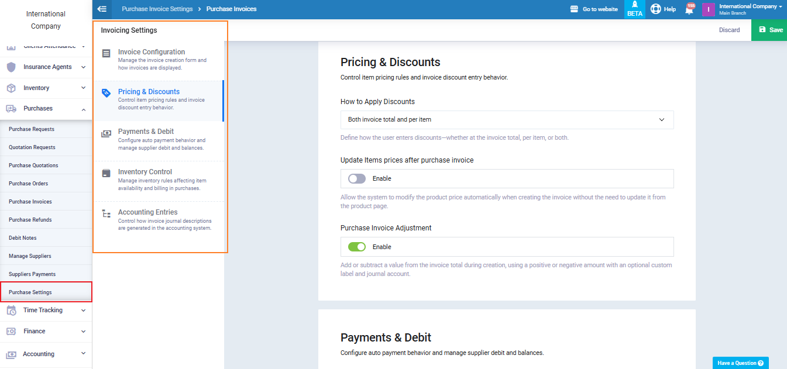Disable the Purchase Invoice Adjustment toggle
The height and width of the screenshot is (369, 787).
point(357,247)
